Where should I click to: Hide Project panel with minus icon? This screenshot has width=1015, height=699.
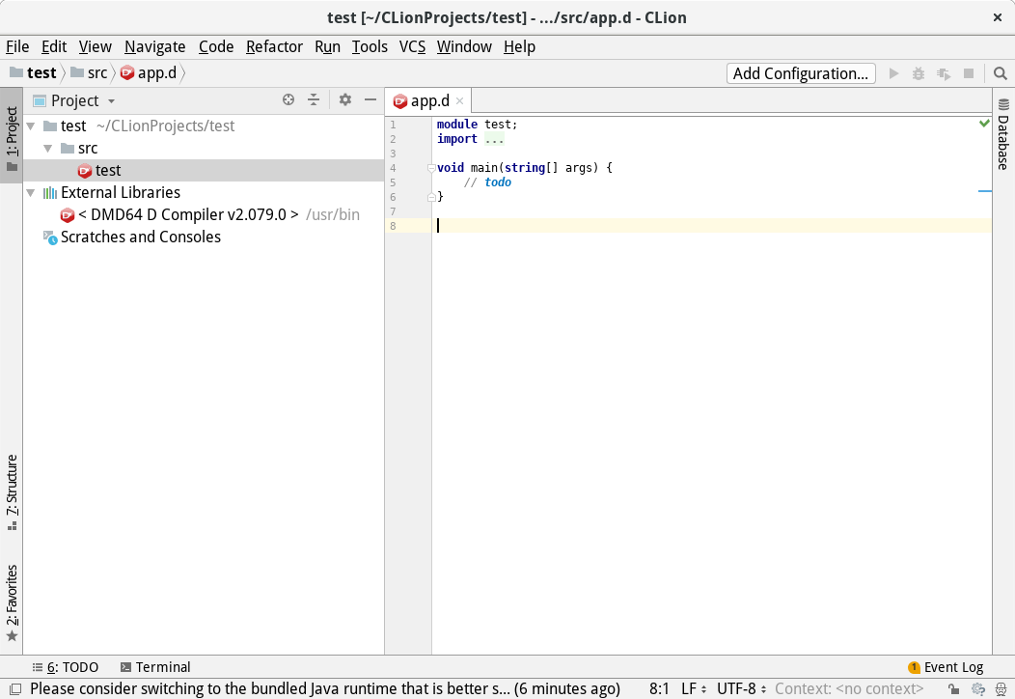point(370,99)
